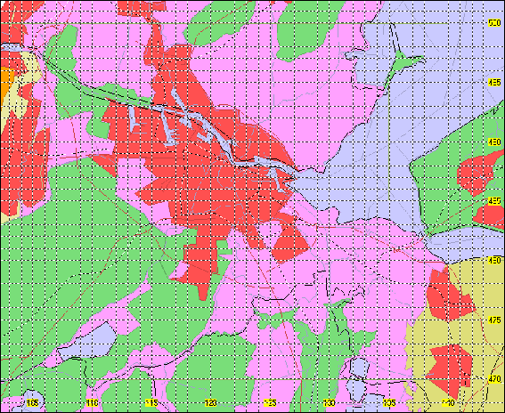Screen dimensions: 505x413
Task: Select the 105 easting label at bottom
Action: tap(33, 402)
